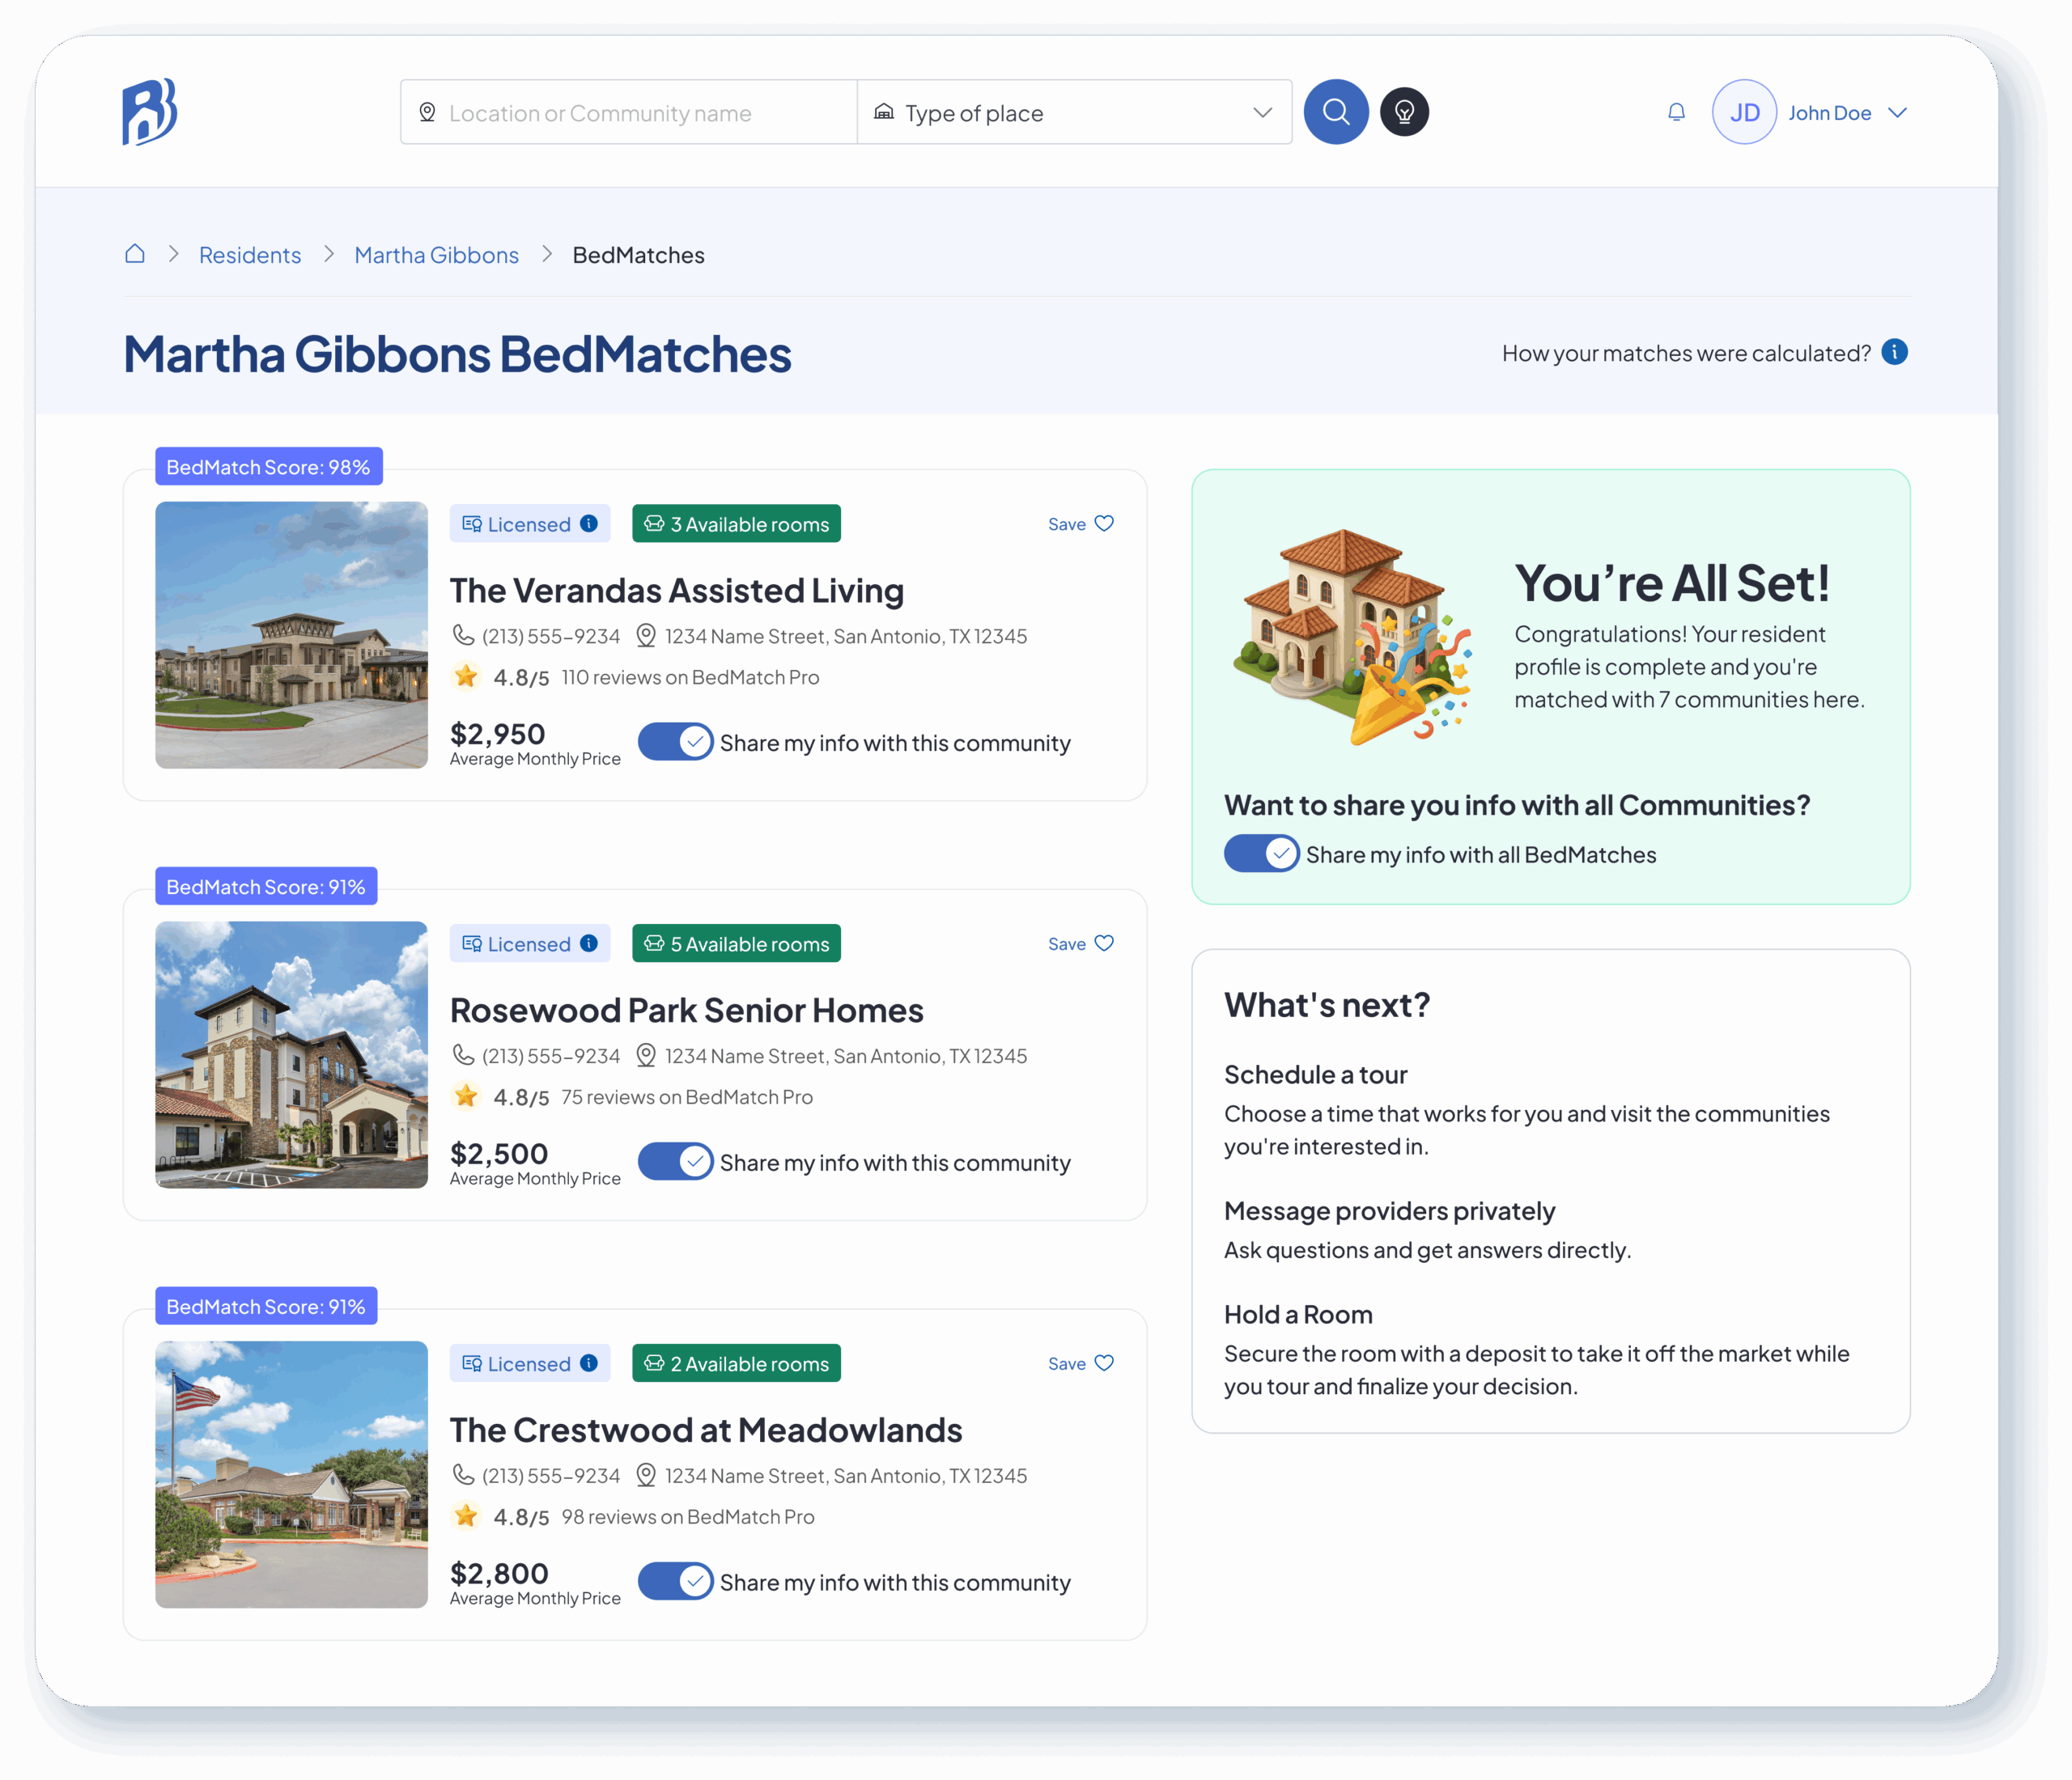Toggle info sharing for The Verandas

[x=675, y=742]
